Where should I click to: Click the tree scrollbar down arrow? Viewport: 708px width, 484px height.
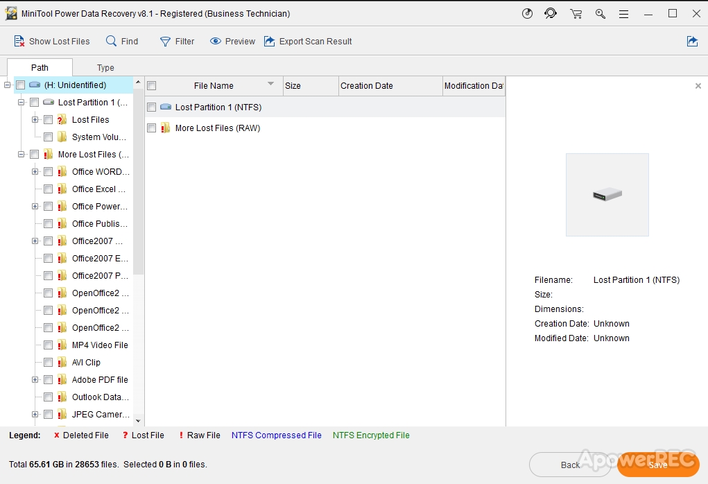pos(138,421)
